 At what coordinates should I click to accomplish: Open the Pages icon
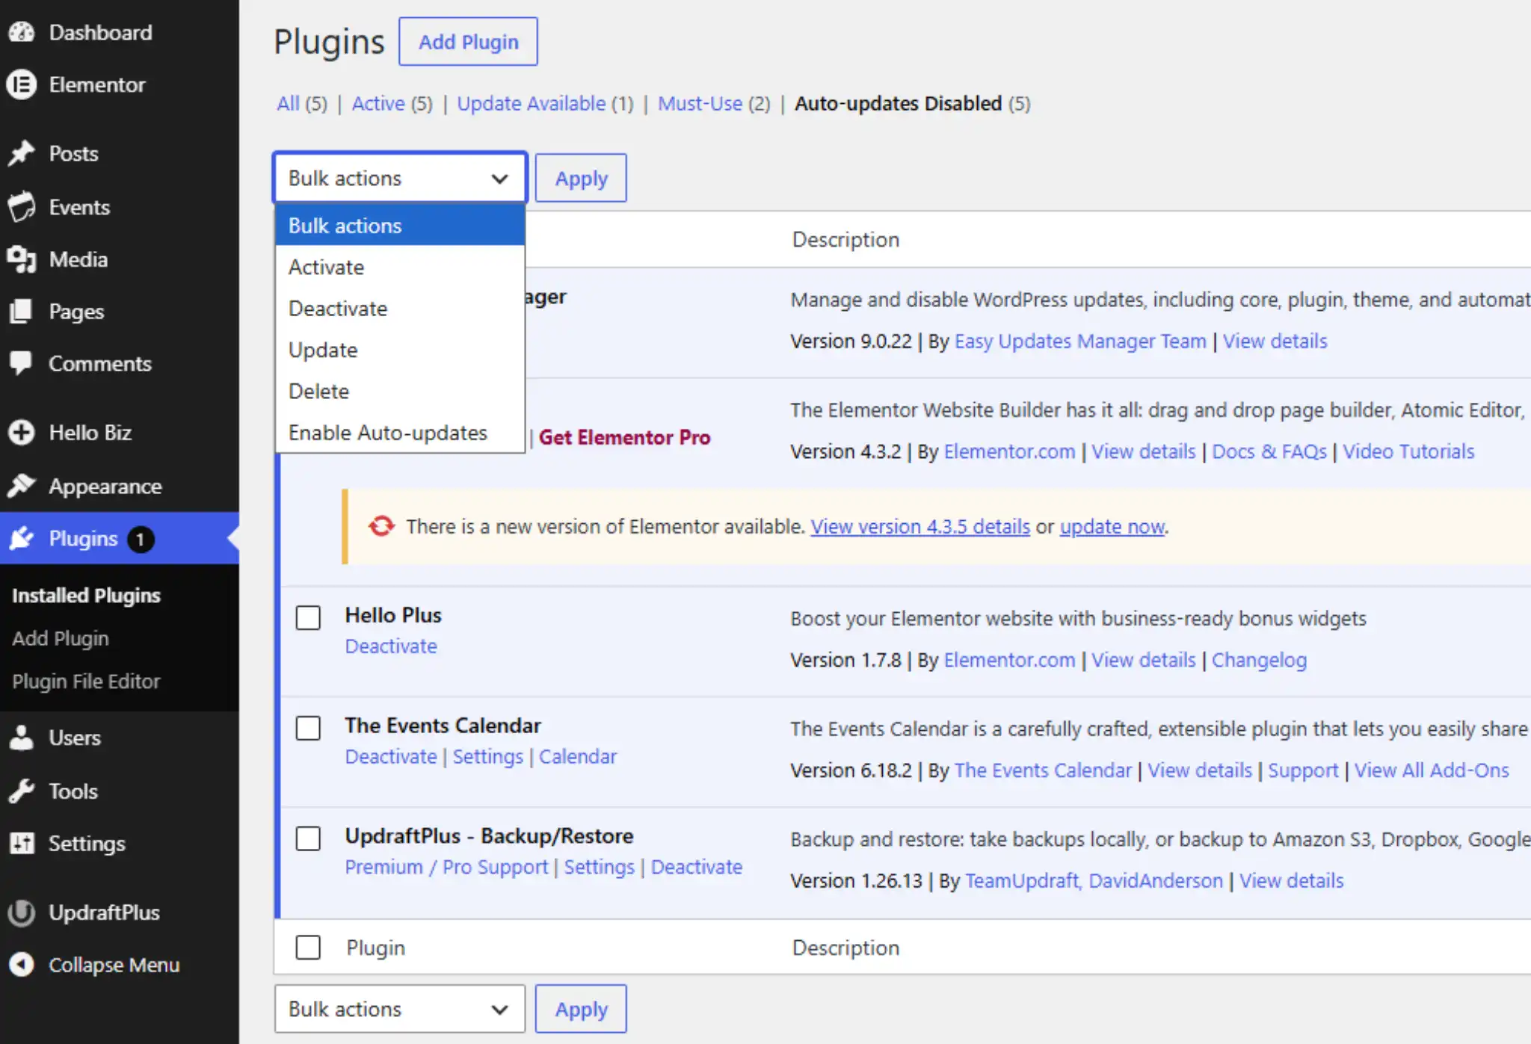pyautogui.click(x=22, y=311)
